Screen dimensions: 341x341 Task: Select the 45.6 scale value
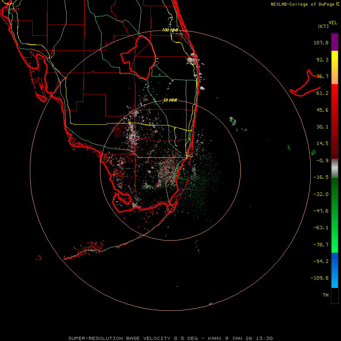click(x=322, y=110)
